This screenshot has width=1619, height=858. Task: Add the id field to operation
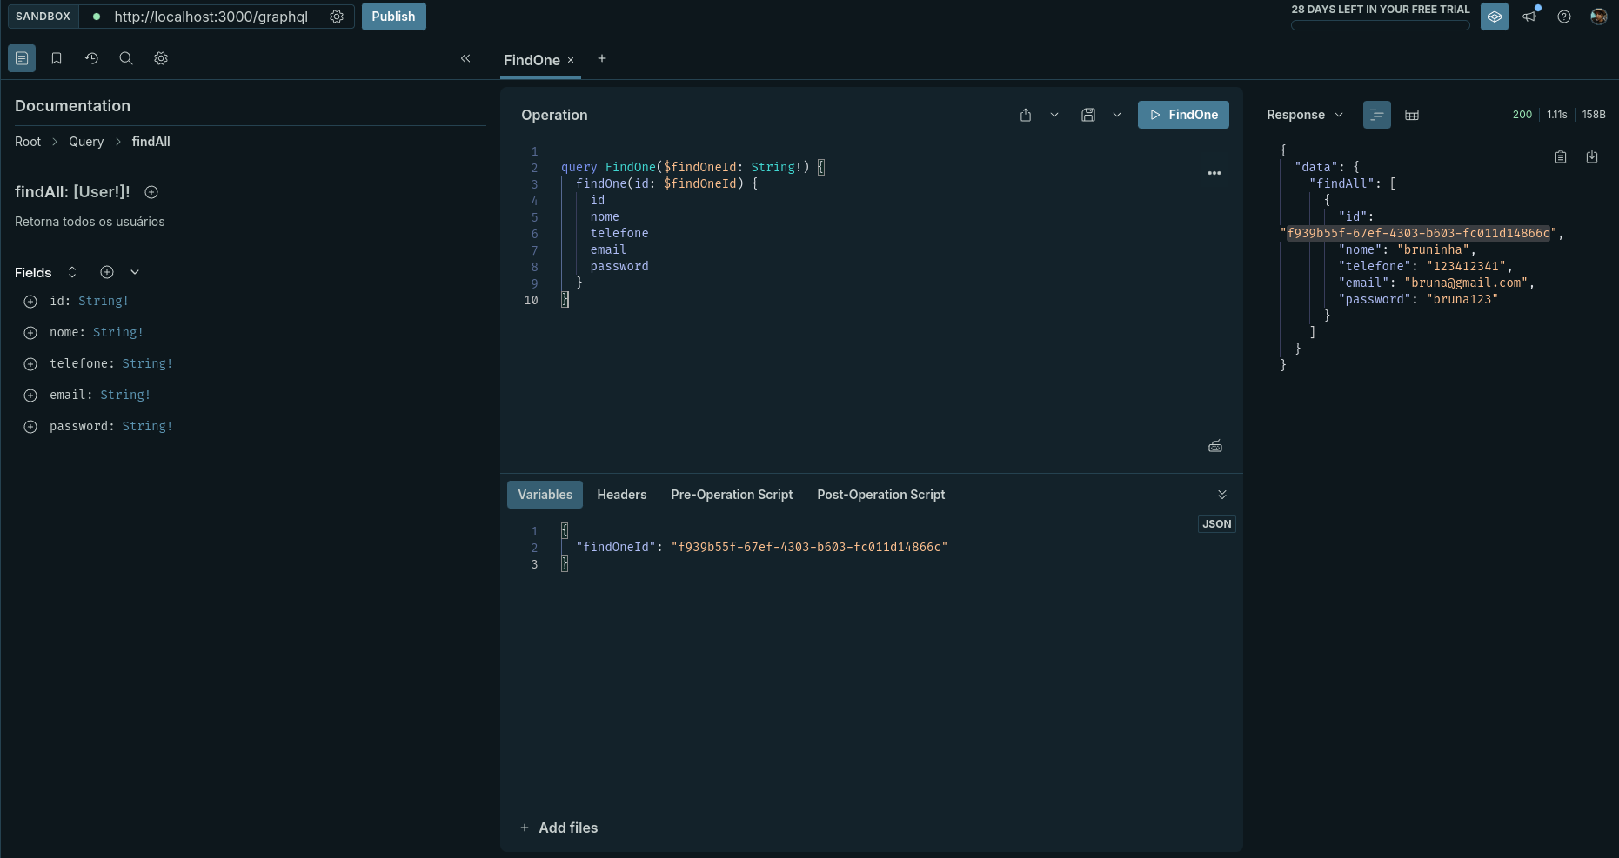pyautogui.click(x=30, y=302)
